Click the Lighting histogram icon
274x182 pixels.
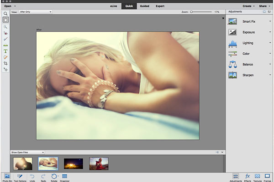coord(232,44)
